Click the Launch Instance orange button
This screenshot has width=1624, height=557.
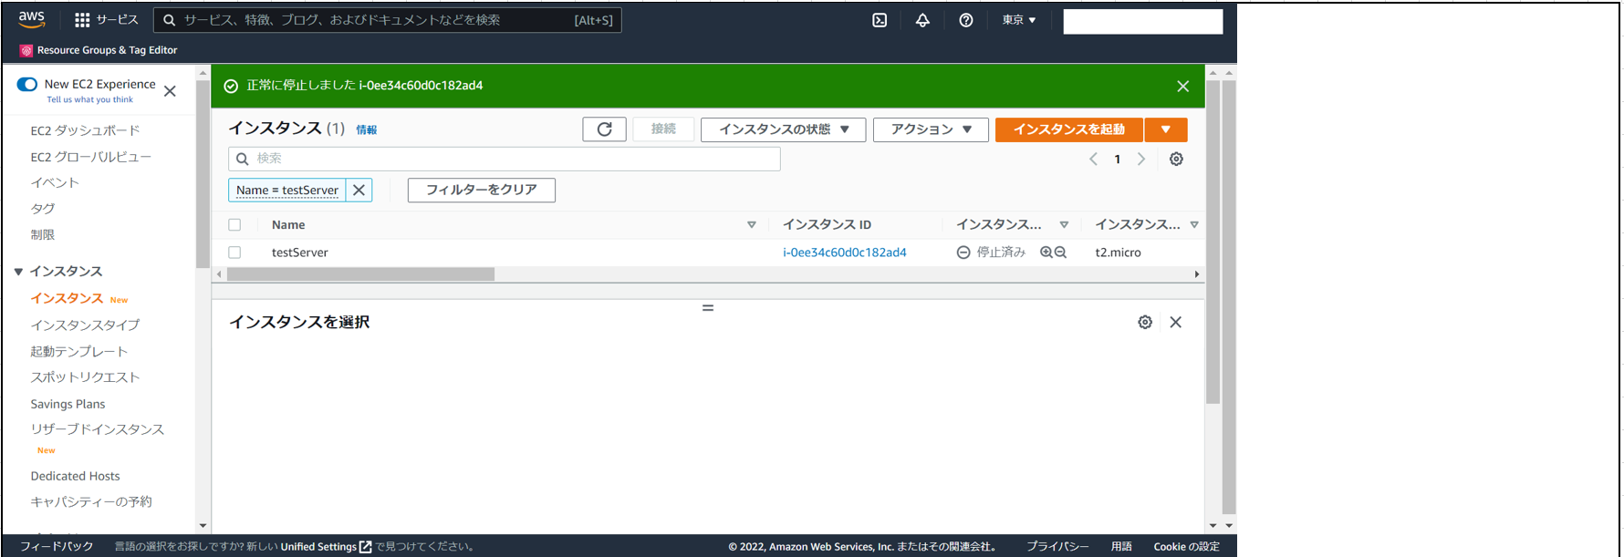coord(1069,129)
